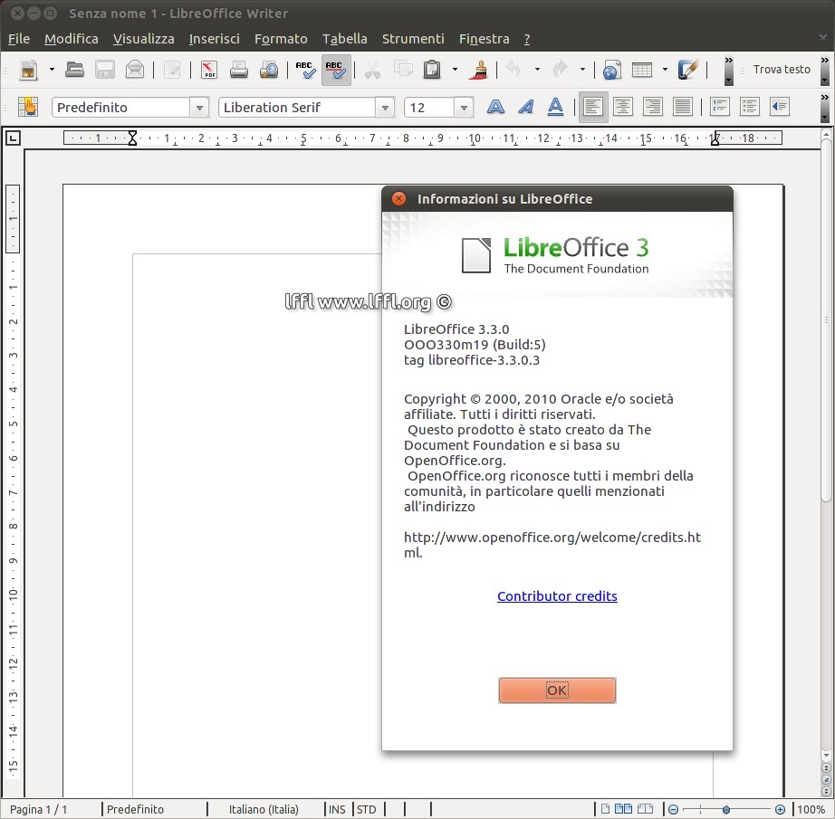
Task: Set Justified alignment
Action: point(682,107)
